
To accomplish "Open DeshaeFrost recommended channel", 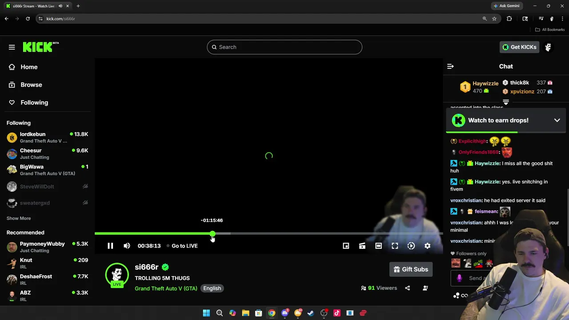I will (47, 280).
